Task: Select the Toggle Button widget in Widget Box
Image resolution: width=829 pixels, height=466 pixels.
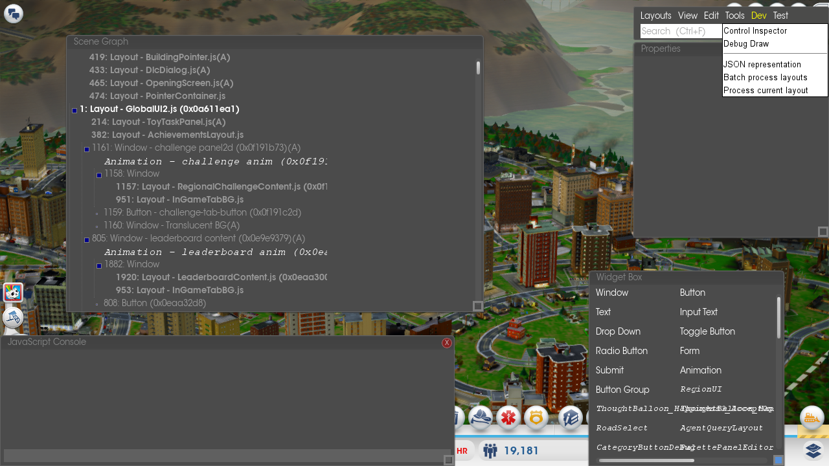Action: pos(707,331)
